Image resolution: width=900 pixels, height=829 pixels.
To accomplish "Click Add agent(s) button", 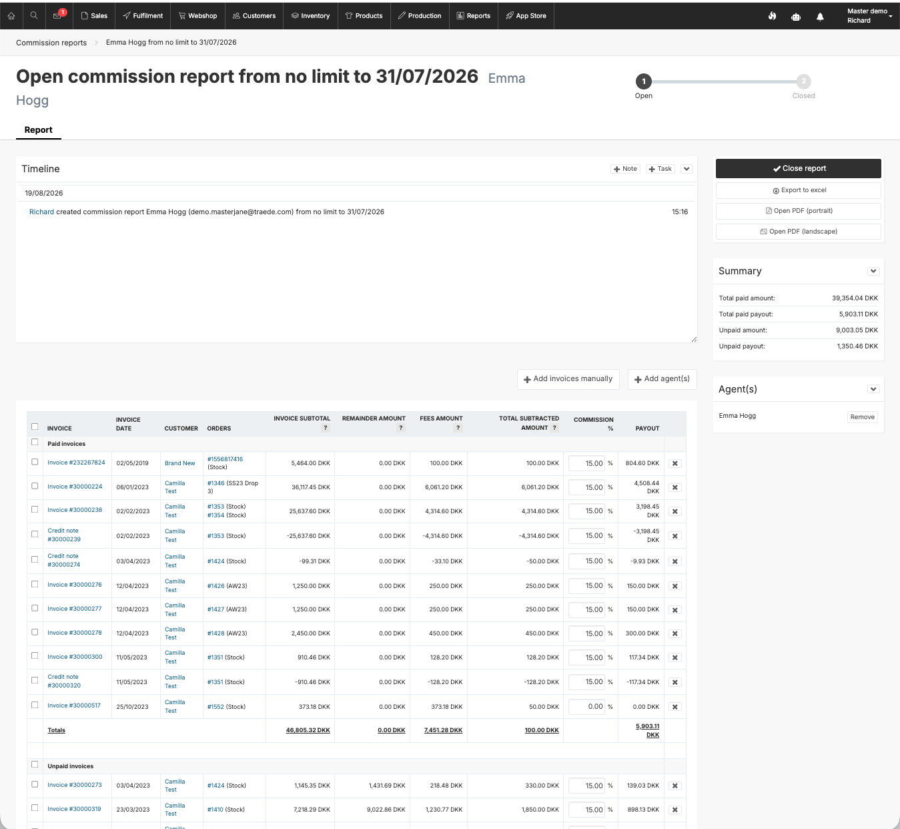I will click(662, 379).
